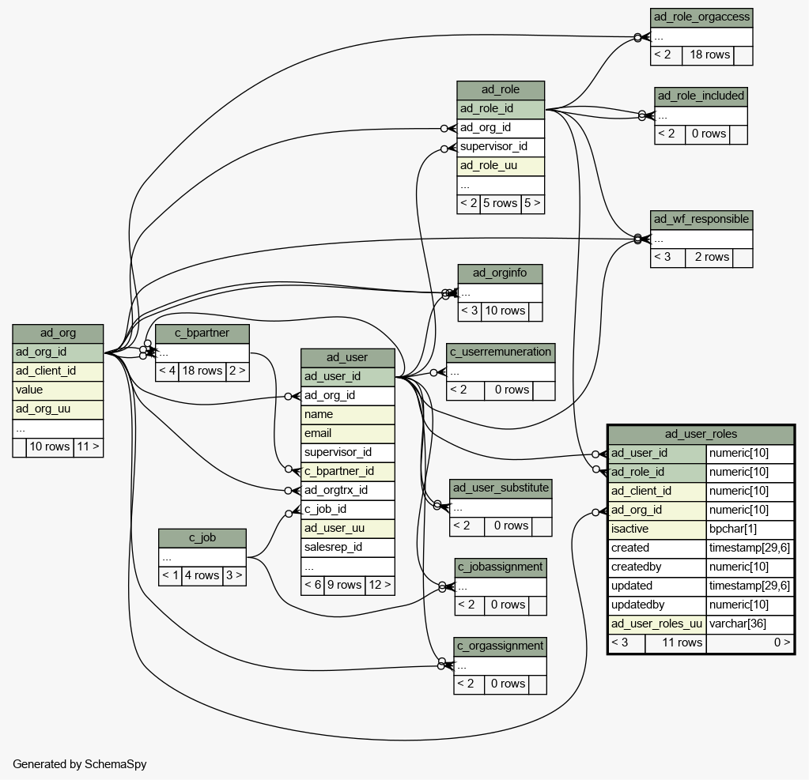Open the c_bpartner table header
The image size is (809, 780).
coord(202,333)
